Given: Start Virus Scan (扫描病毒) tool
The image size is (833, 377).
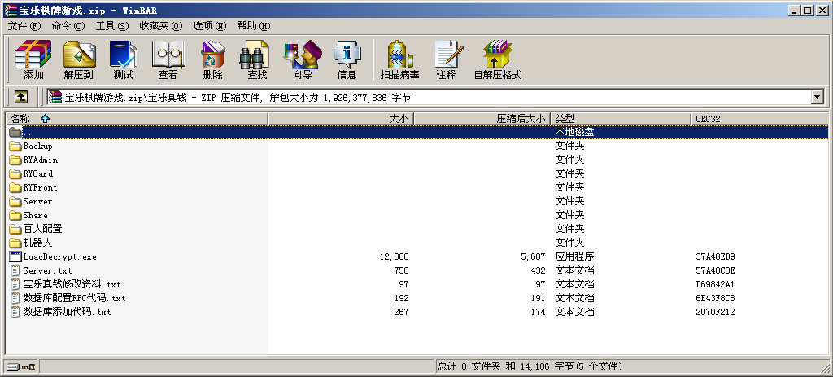Looking at the screenshot, I should click(x=399, y=59).
